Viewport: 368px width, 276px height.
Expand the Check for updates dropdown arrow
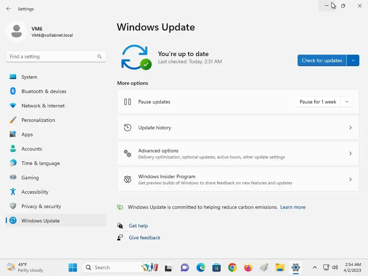click(353, 60)
